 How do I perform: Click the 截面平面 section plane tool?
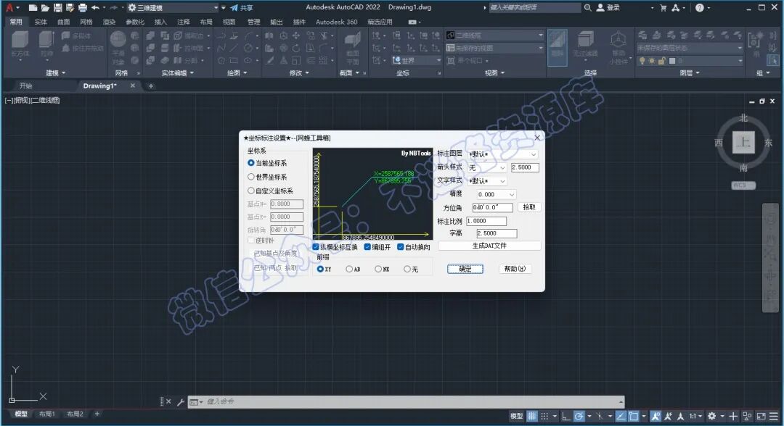353,48
